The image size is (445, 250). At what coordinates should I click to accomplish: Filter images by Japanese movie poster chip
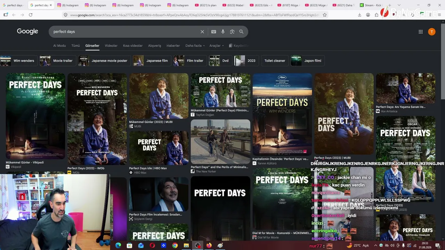click(104, 61)
